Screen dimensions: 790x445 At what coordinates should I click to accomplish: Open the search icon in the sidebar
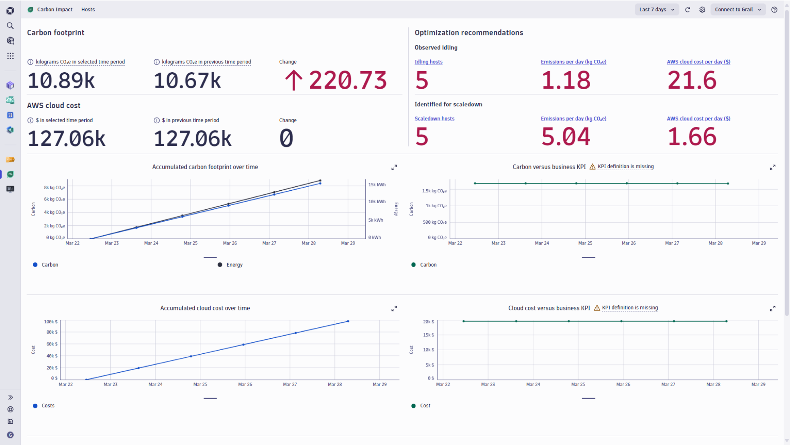pyautogui.click(x=10, y=25)
